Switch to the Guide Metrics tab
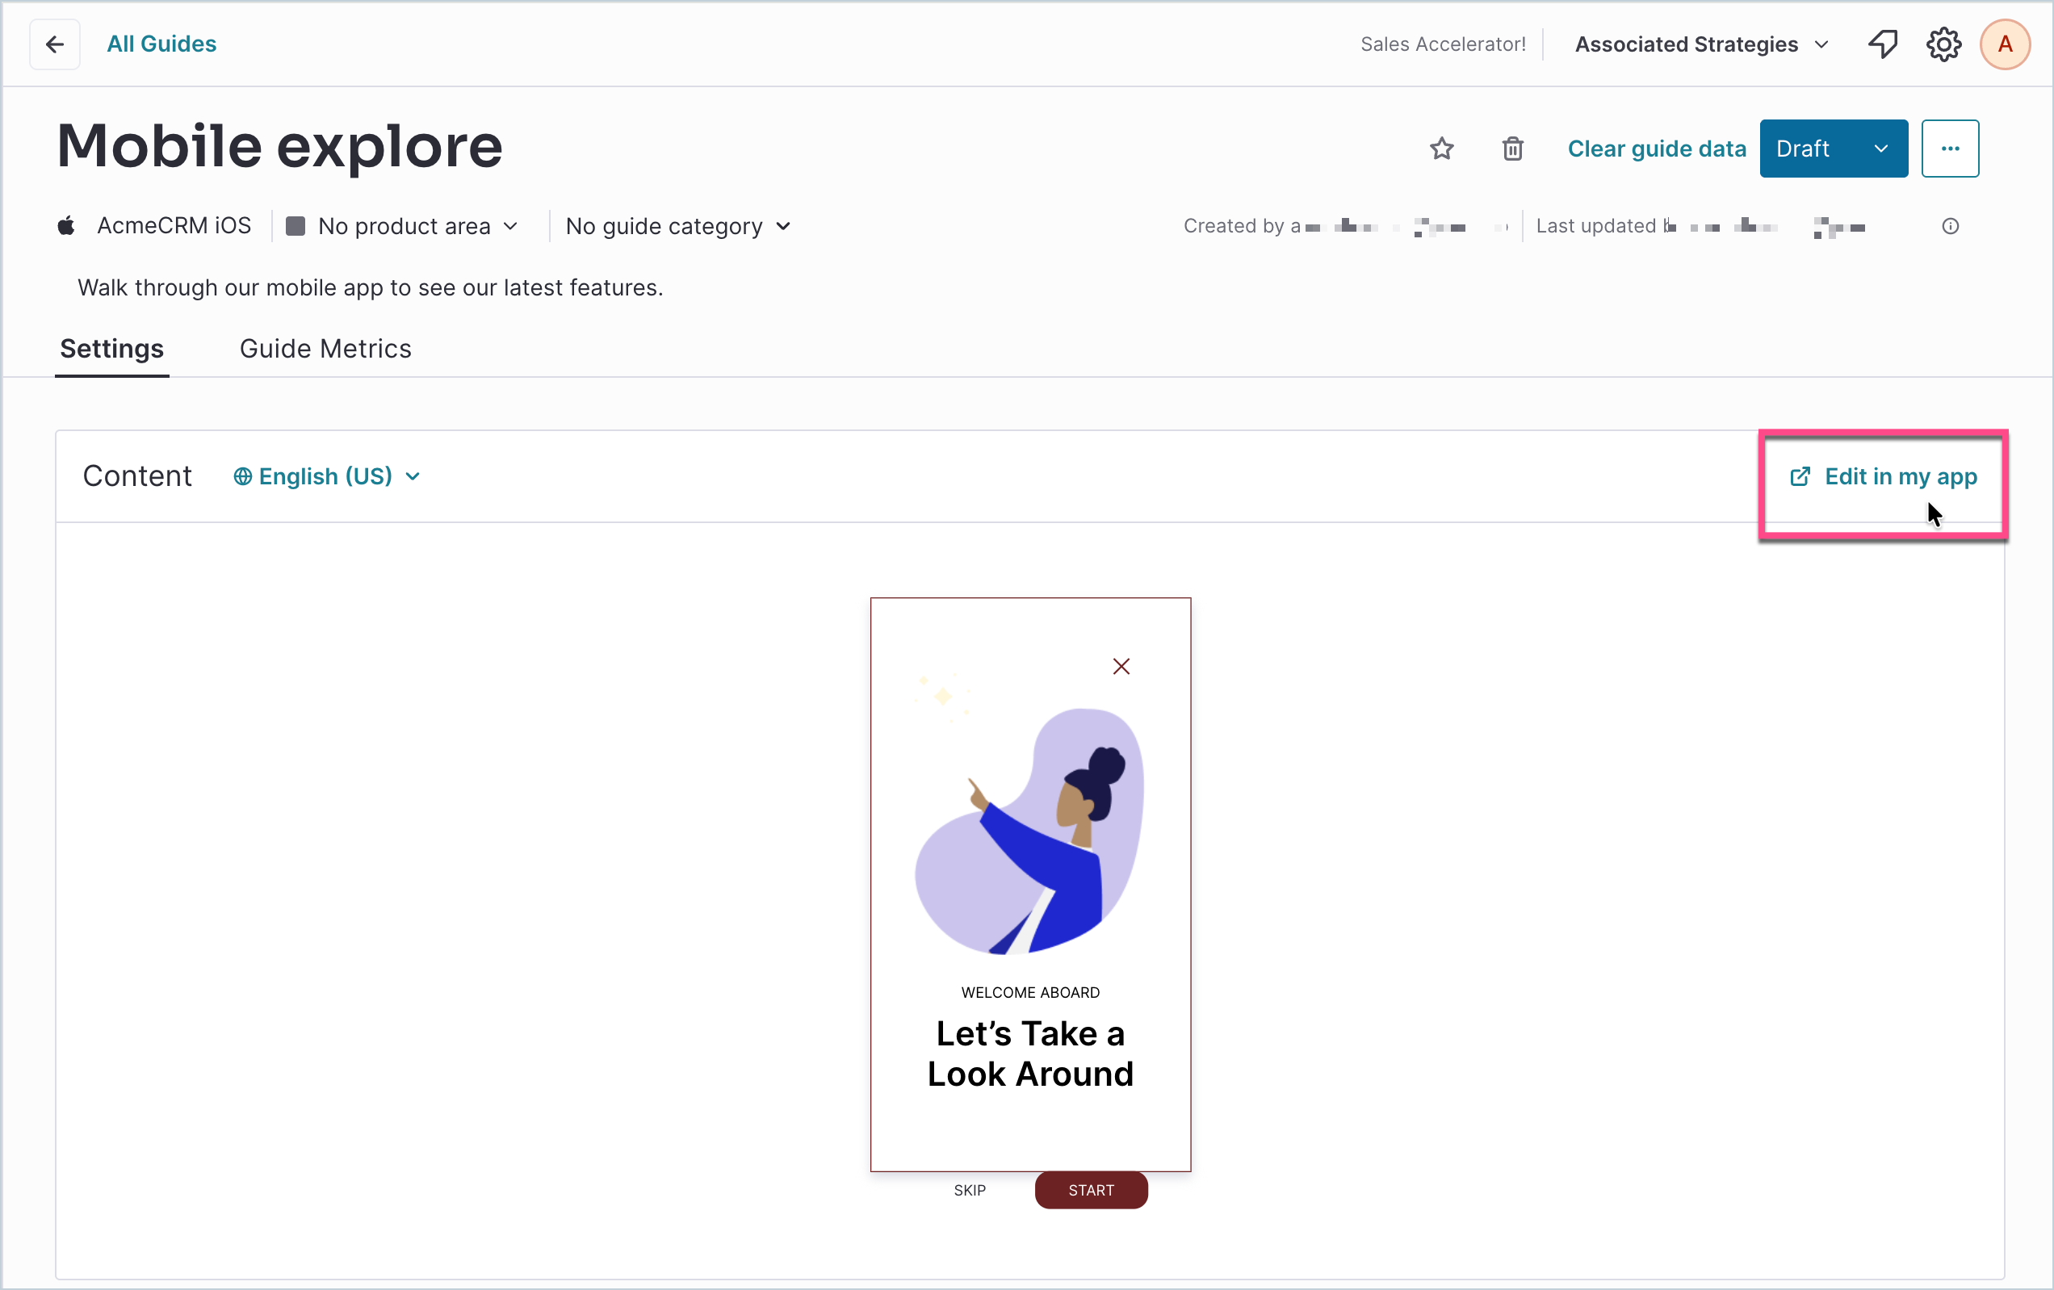This screenshot has width=2054, height=1290. point(325,349)
